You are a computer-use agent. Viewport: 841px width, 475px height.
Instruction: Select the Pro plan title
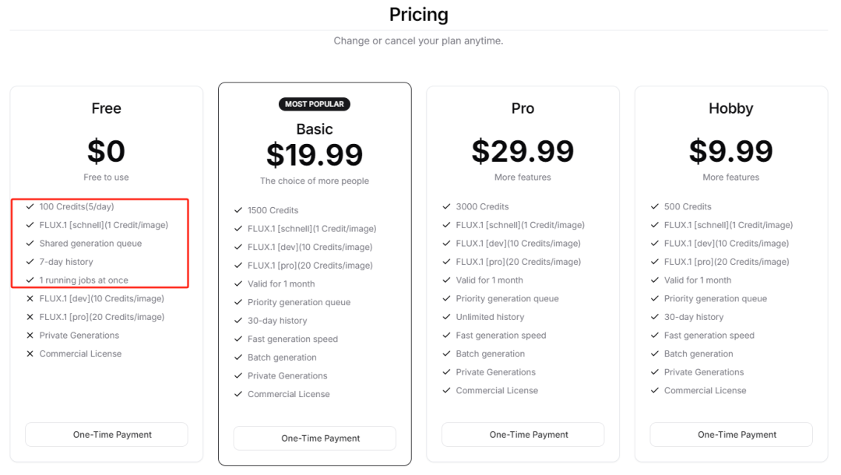523,108
